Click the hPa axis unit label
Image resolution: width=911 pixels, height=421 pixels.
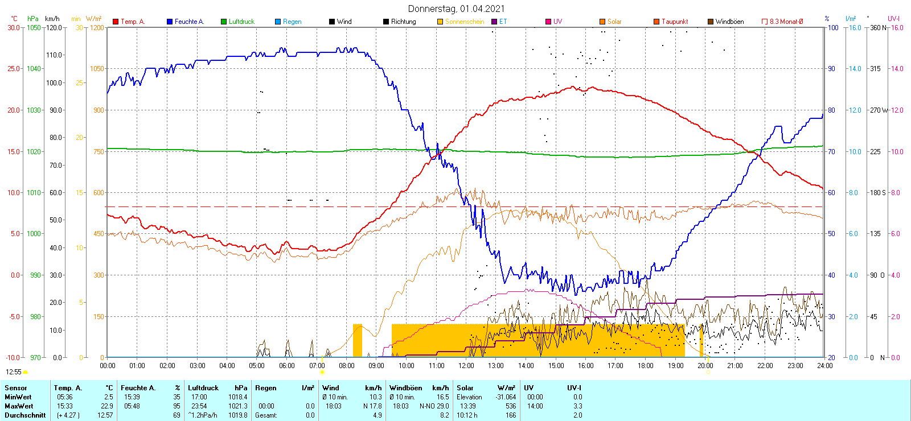[33, 19]
